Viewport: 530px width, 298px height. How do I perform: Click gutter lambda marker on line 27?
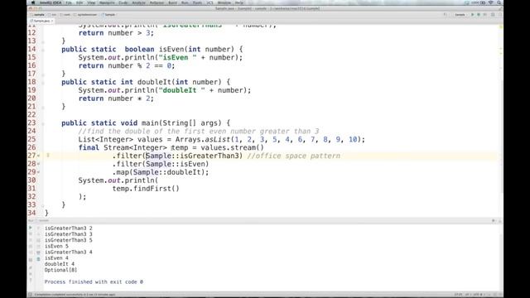(x=39, y=156)
